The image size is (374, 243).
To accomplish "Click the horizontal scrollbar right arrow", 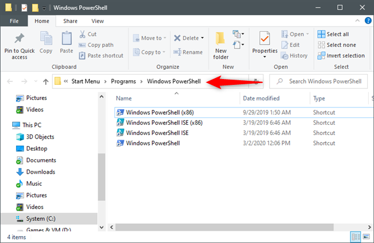I will (369, 227).
